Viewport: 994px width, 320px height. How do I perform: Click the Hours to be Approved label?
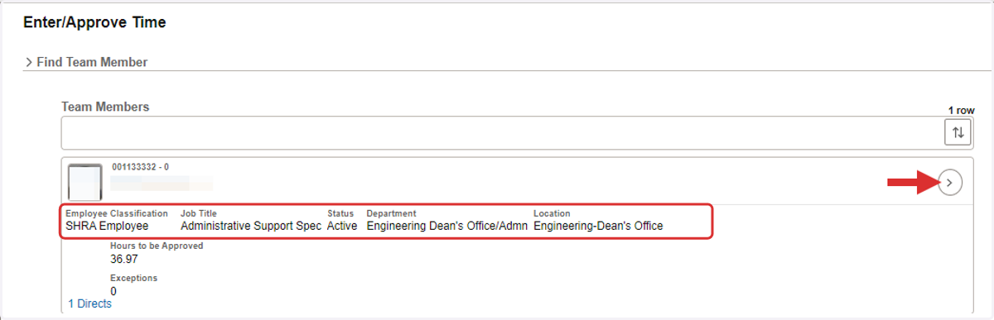pyautogui.click(x=157, y=246)
